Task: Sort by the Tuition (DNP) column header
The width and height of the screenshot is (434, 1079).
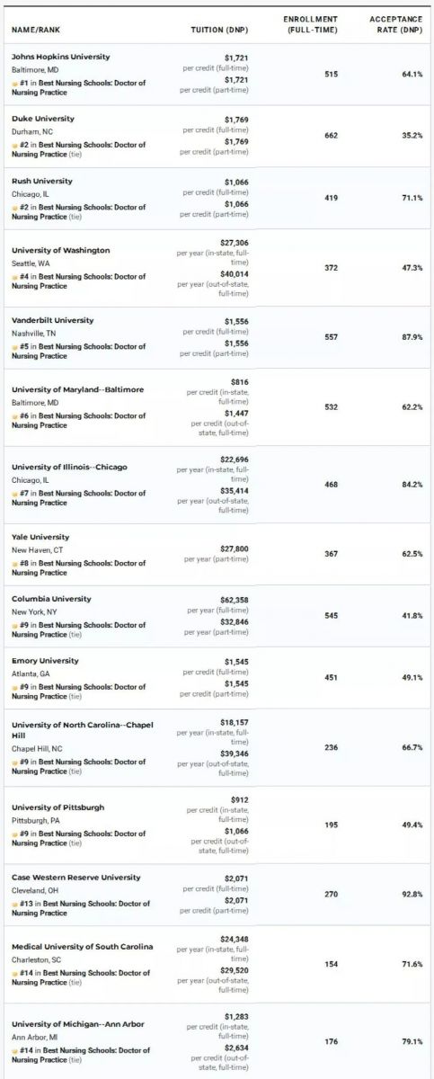Action: (x=219, y=30)
